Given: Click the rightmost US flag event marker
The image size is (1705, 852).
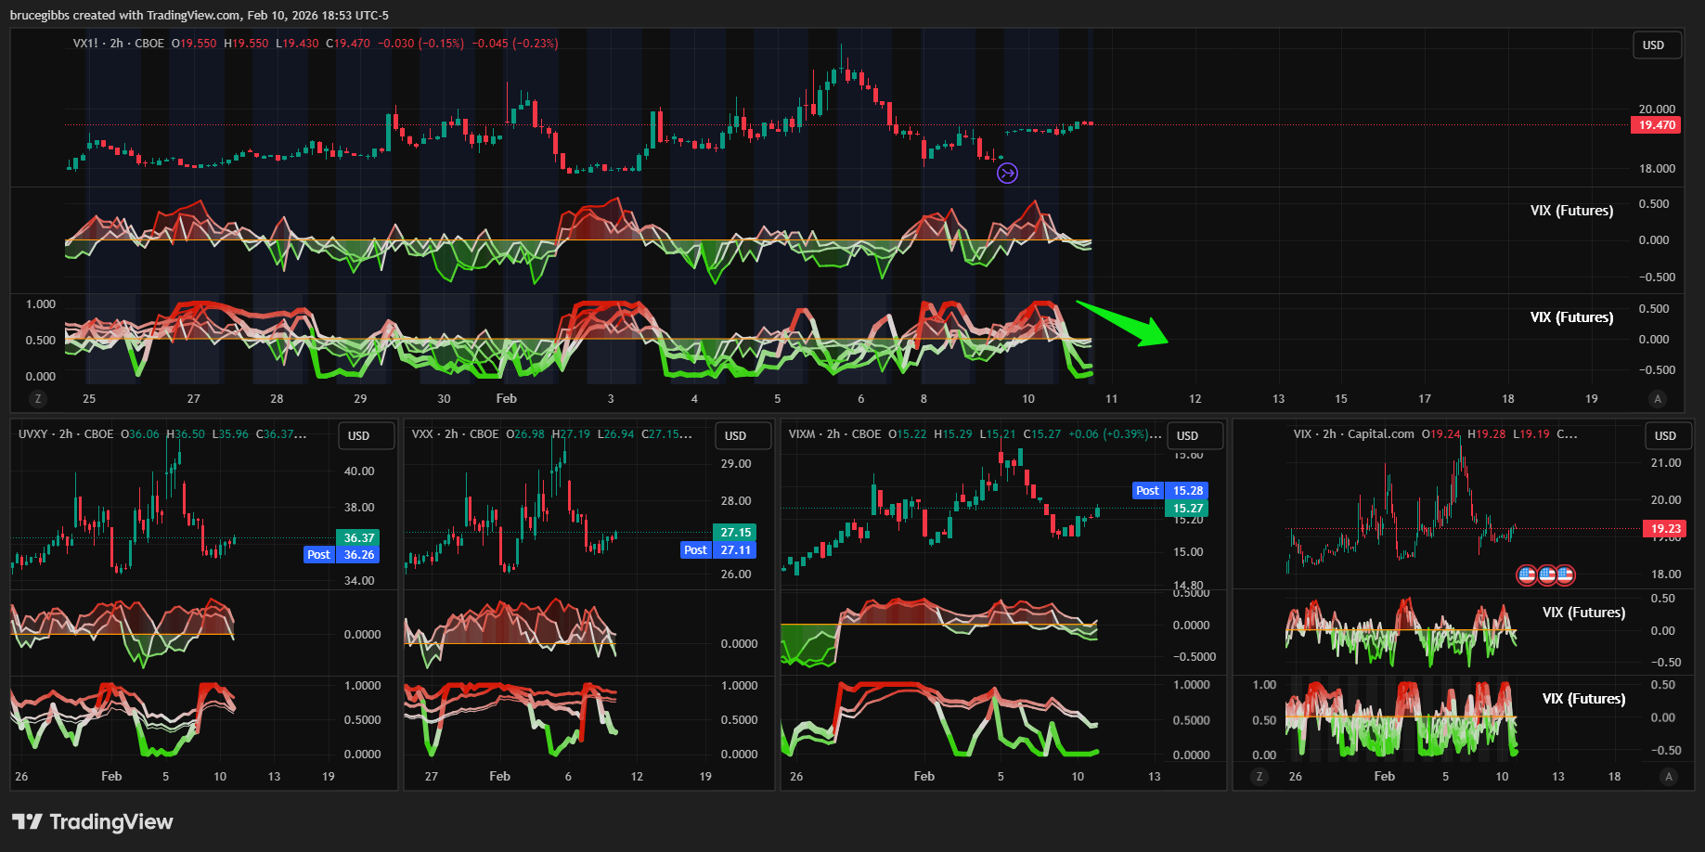Looking at the screenshot, I should 1565,575.
